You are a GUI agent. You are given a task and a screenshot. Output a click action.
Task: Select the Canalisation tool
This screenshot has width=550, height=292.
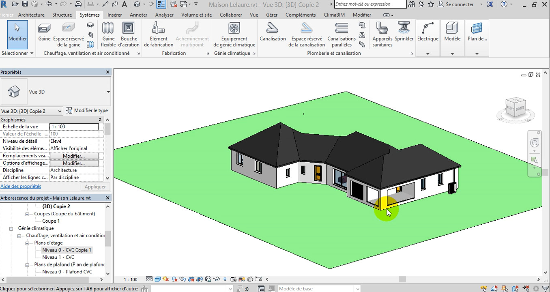[273, 34]
